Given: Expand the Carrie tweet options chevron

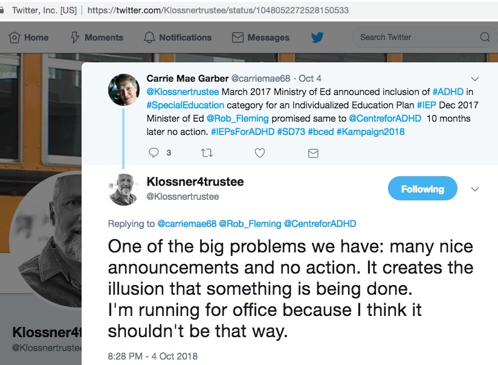Looking at the screenshot, I should 475,79.
